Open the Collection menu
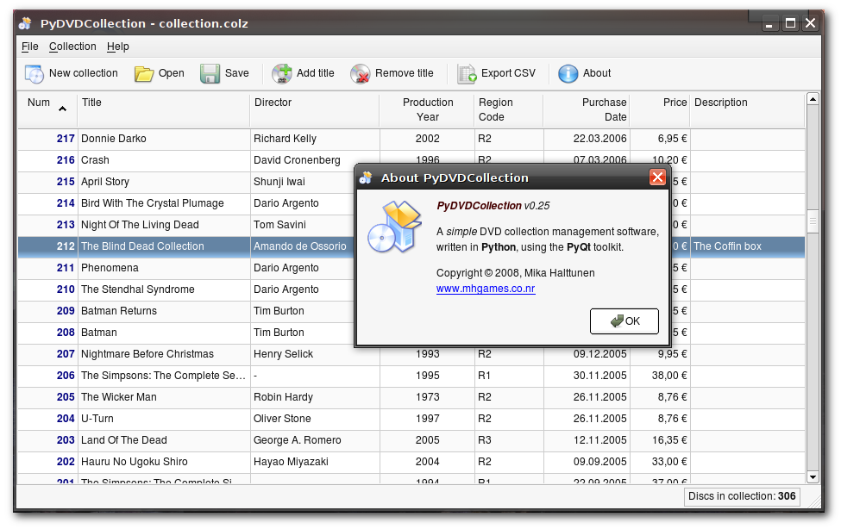Image resolution: width=841 pixels, height=529 pixels. tap(72, 47)
